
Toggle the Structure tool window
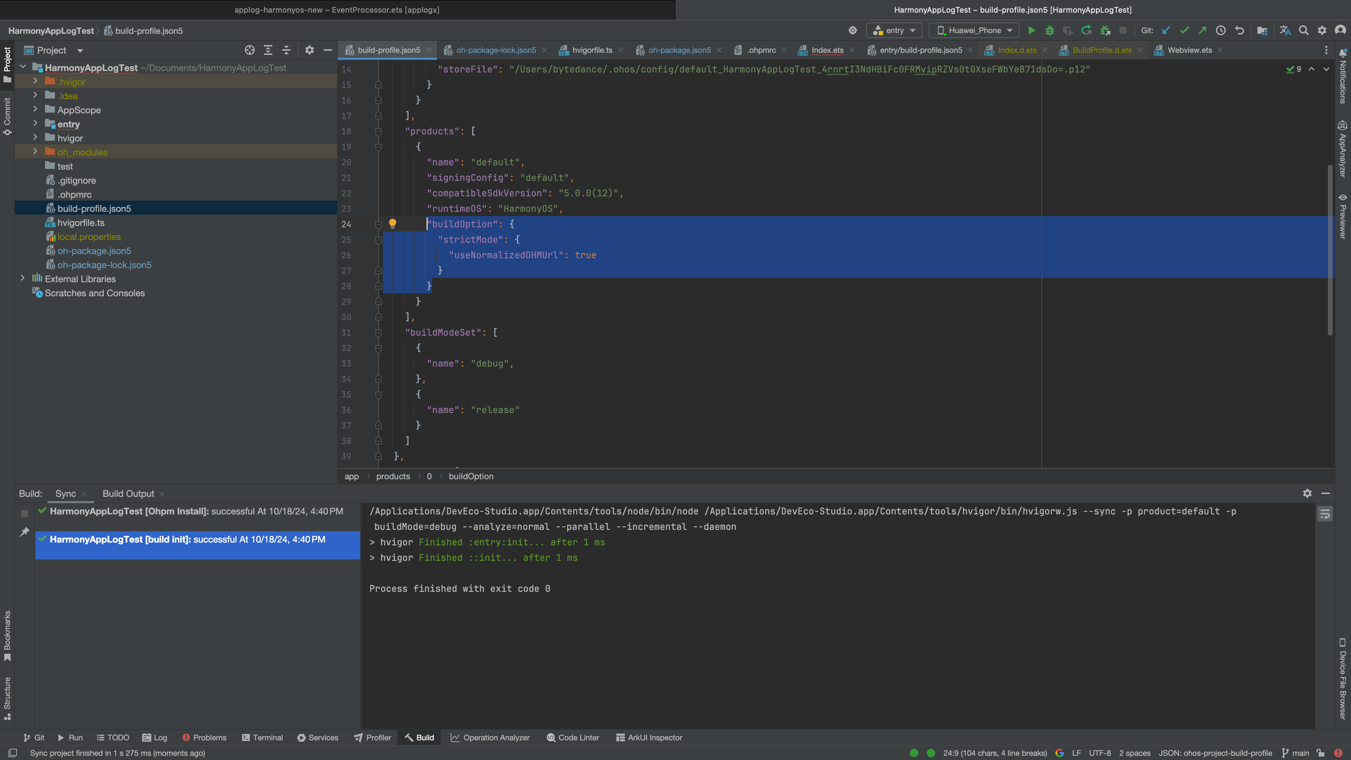7,699
